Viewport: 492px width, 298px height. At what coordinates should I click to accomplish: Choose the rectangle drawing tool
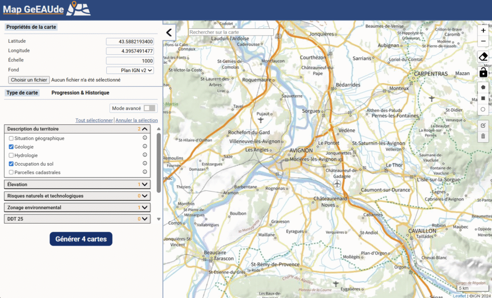point(483,98)
